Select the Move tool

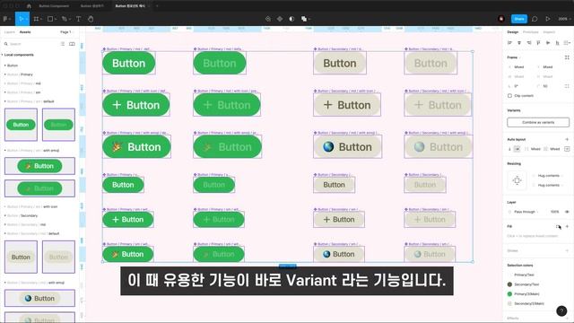pos(21,19)
